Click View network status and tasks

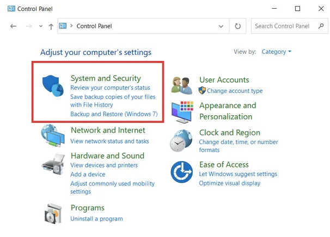point(109,141)
